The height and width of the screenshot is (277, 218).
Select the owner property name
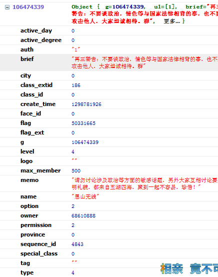[29, 215]
